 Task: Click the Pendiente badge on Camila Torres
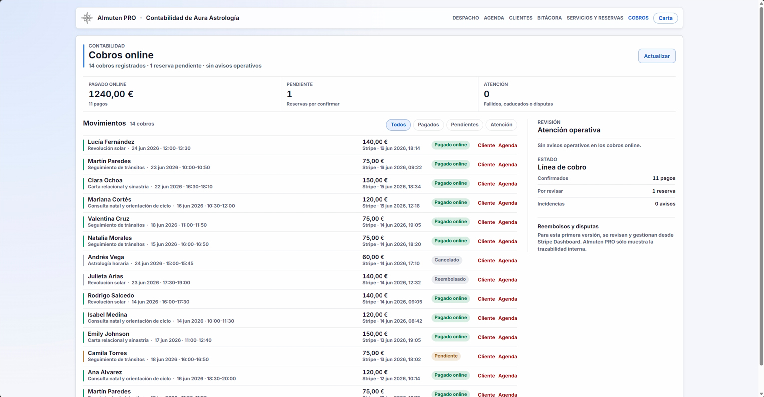click(x=446, y=356)
